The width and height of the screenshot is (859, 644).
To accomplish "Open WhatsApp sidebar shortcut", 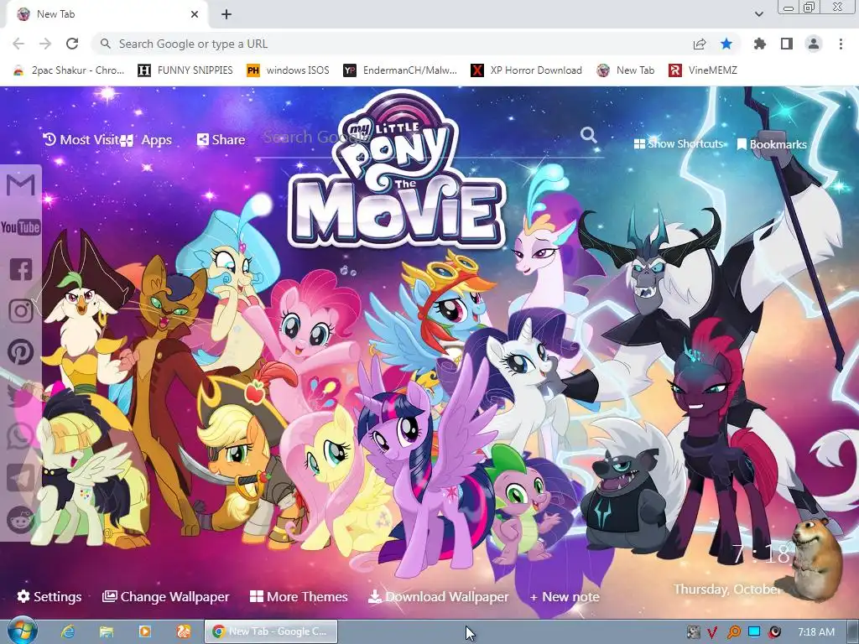I will pyautogui.click(x=21, y=436).
